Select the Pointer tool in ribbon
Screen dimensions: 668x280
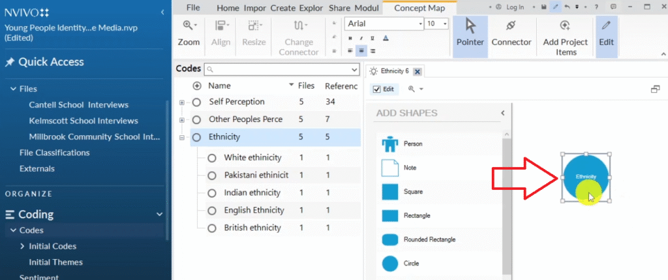[470, 33]
